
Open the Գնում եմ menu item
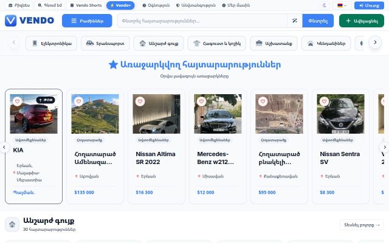(x=50, y=5)
